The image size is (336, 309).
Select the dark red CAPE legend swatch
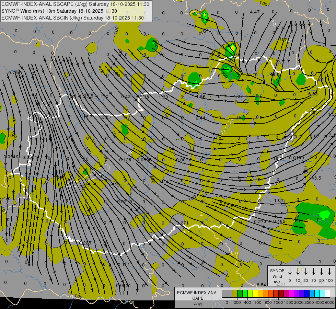pos(281,294)
